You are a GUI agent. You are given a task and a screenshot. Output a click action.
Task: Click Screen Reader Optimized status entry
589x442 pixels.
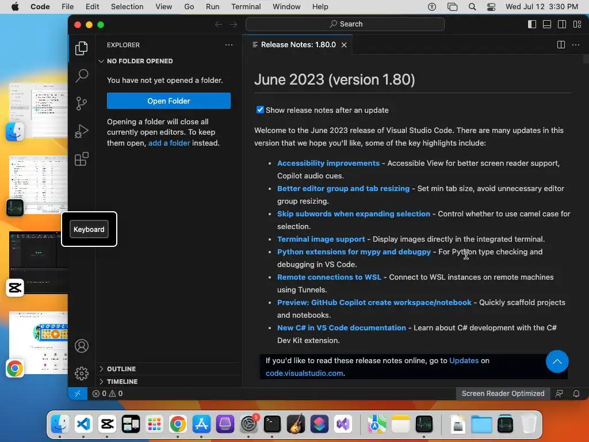(503, 394)
